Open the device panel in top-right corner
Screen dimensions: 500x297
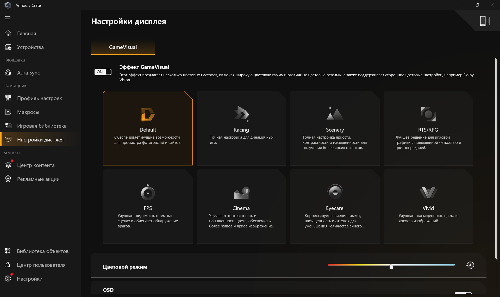tap(484, 21)
